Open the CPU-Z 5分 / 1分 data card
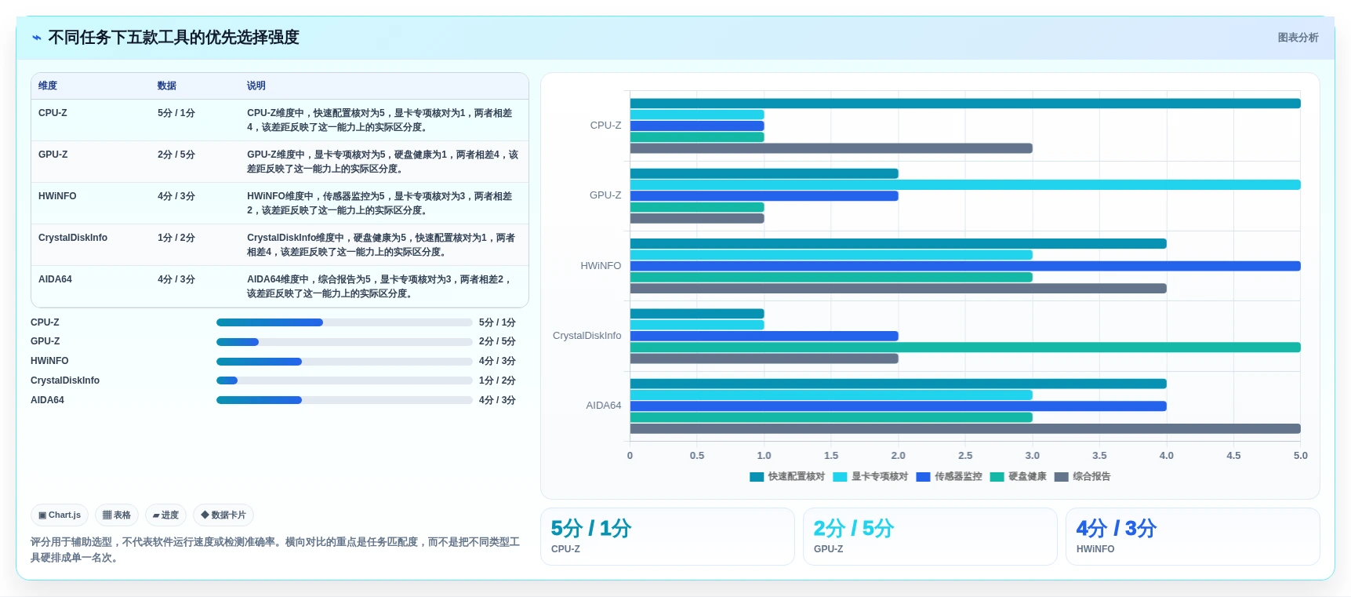The height and width of the screenshot is (597, 1351). (x=667, y=537)
